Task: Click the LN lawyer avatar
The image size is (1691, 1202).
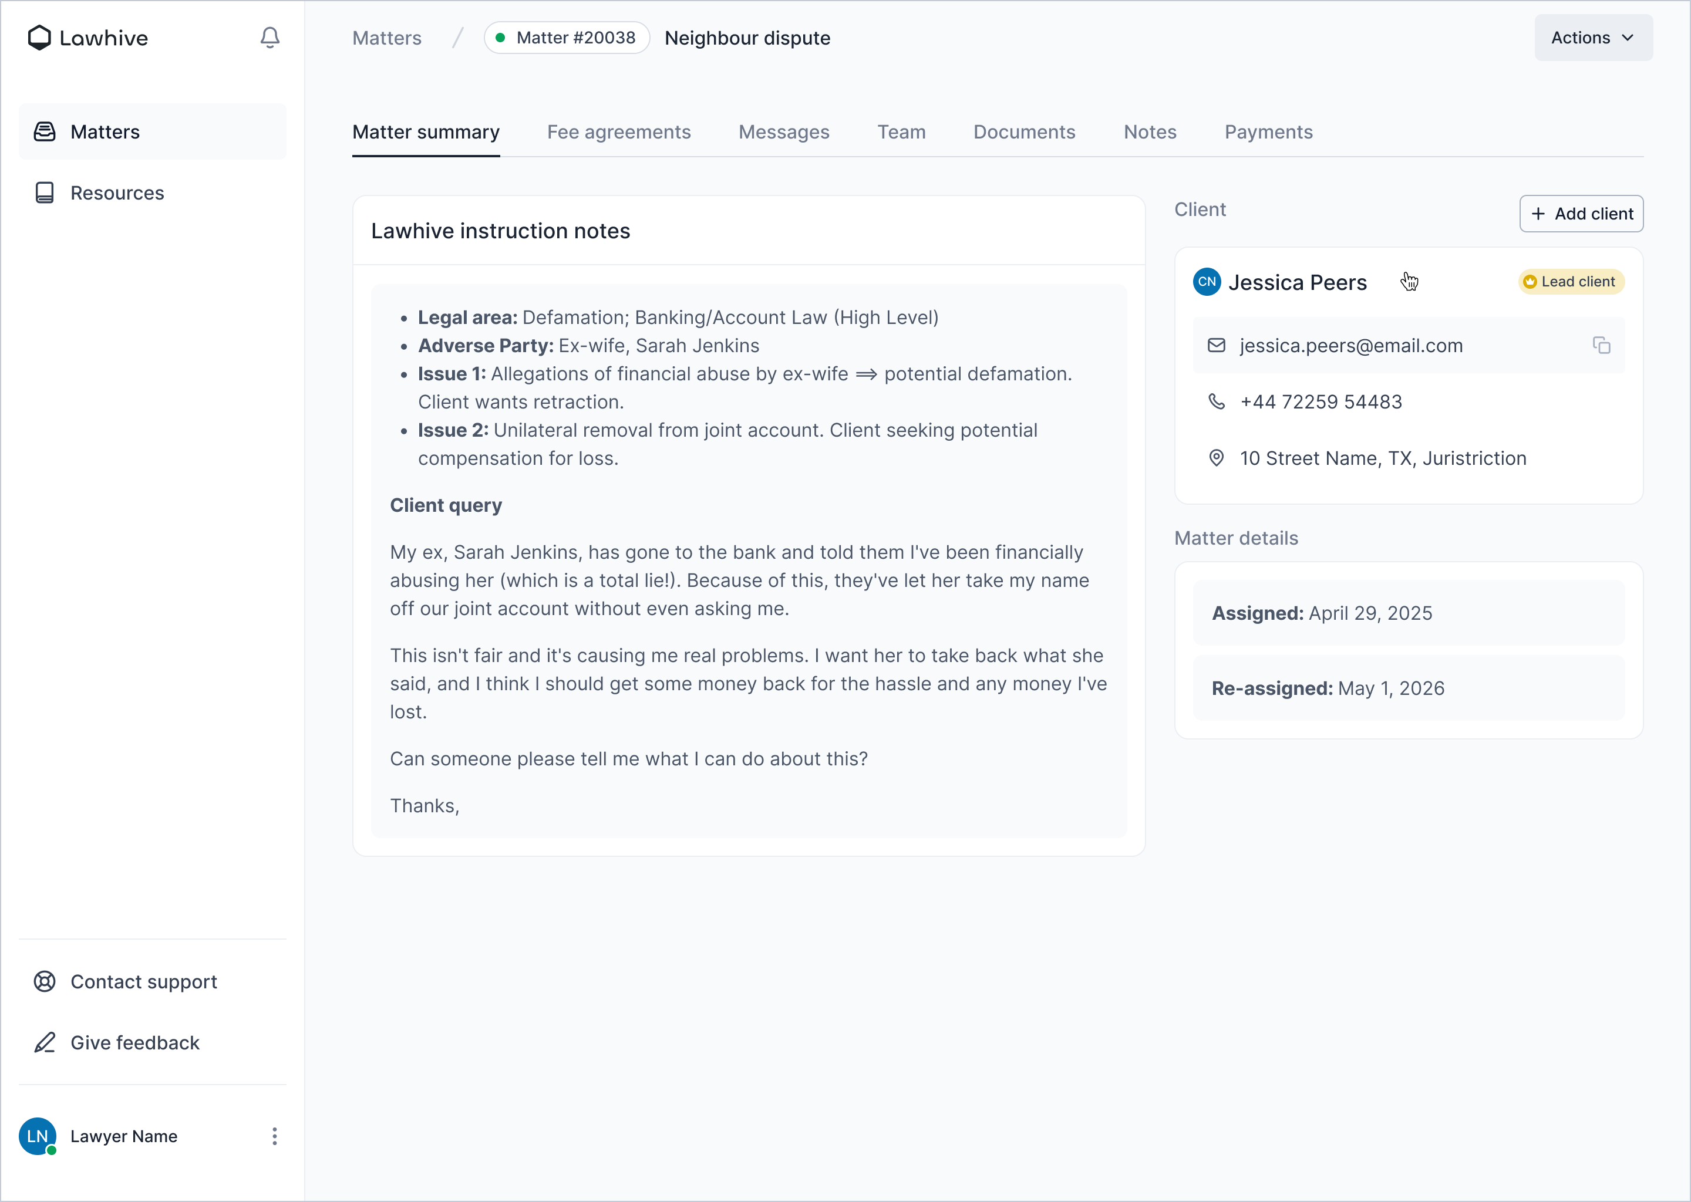Action: click(38, 1136)
